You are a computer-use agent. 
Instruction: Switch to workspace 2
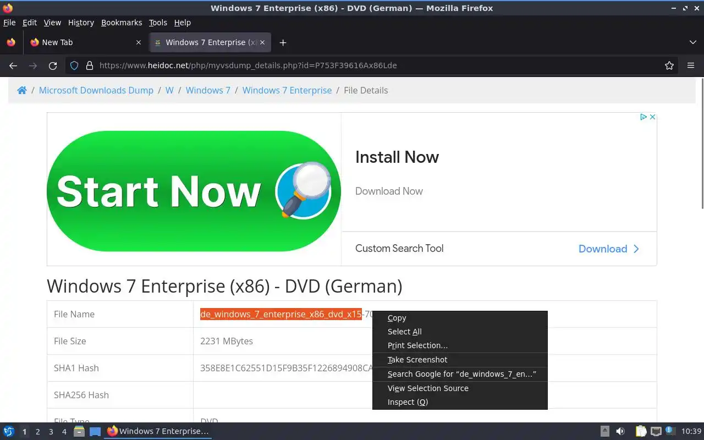click(x=37, y=432)
